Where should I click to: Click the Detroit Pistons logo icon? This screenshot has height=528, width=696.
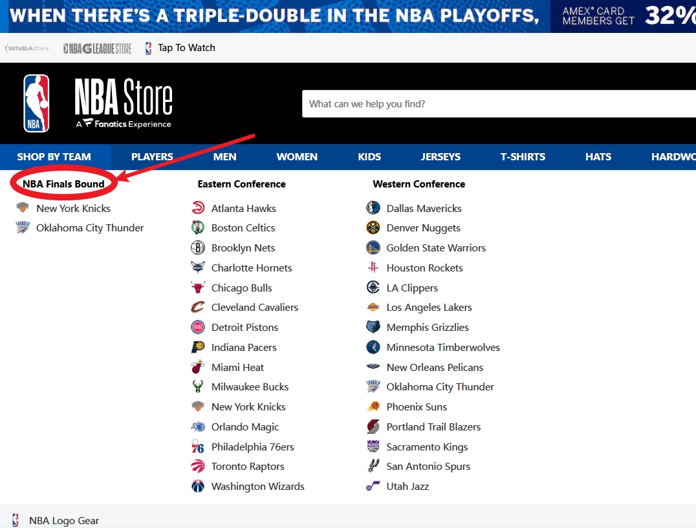point(198,327)
